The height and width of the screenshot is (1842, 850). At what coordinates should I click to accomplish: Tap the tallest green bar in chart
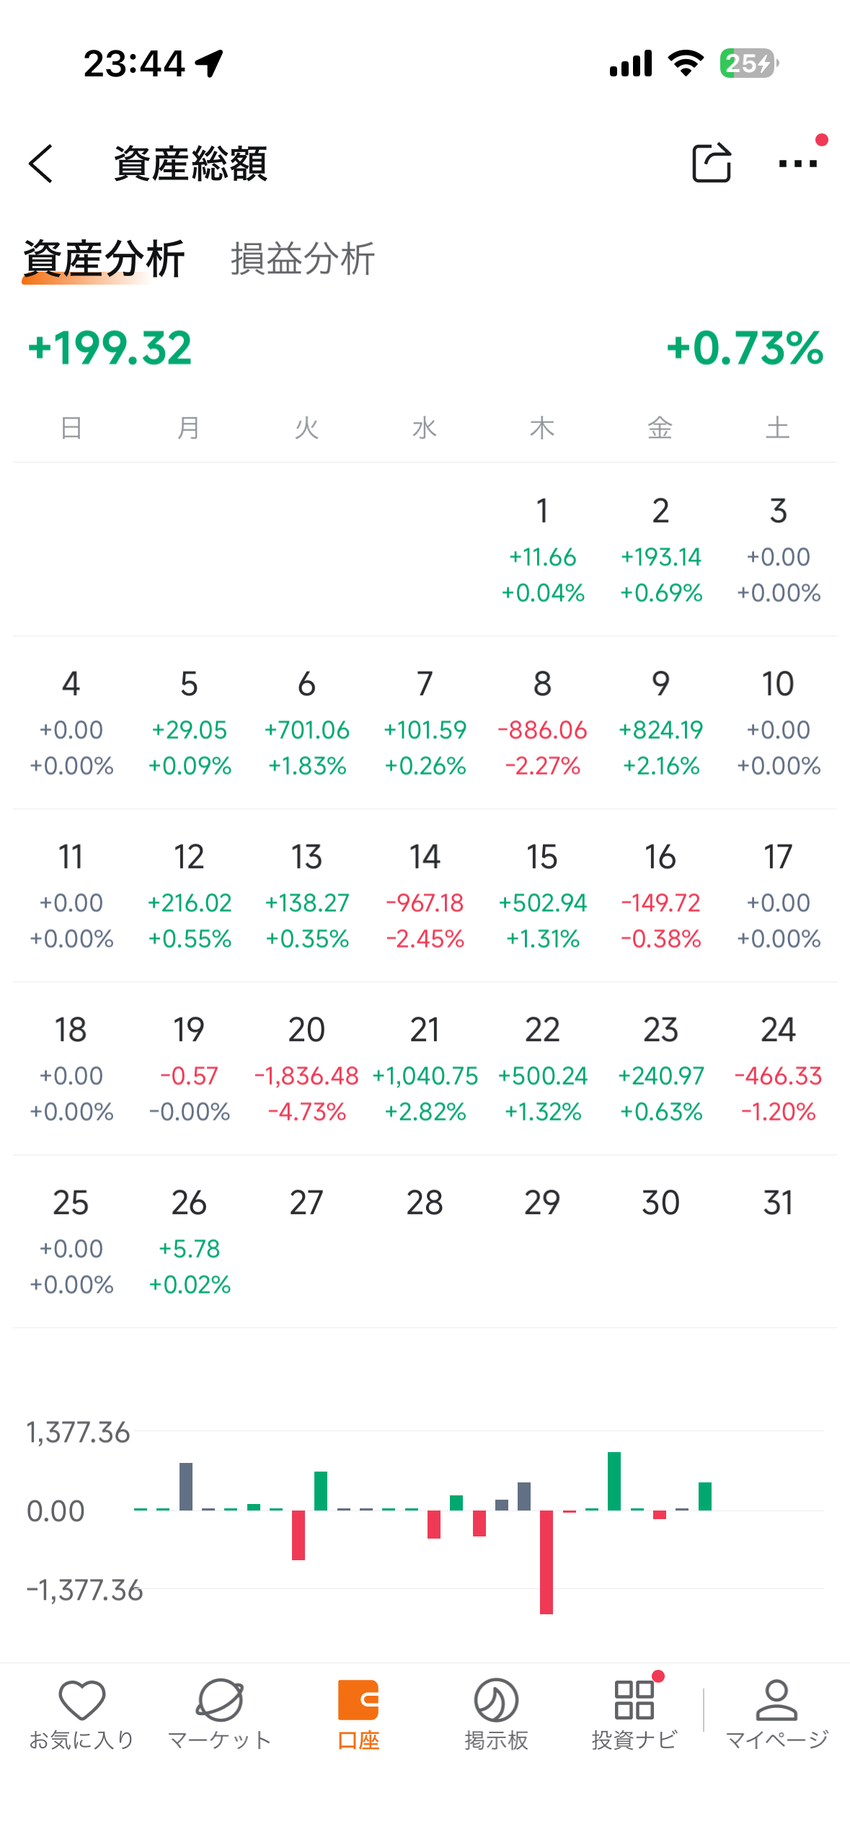614,1481
